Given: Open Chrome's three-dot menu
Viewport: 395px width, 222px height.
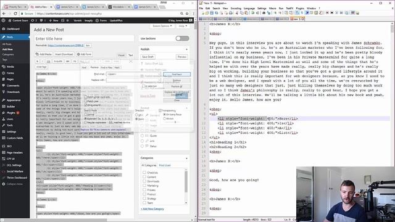Looking at the screenshot, I should [193, 14].
